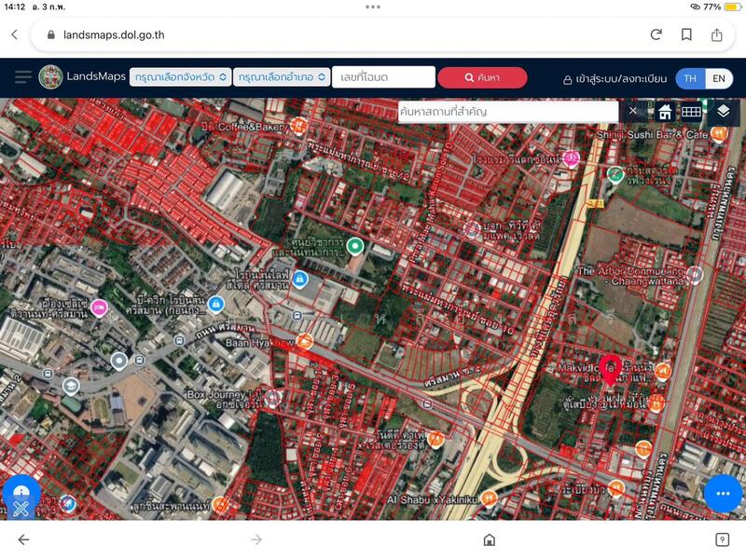Open the hamburger menu beside LandsMaps logo
This screenshot has height=559, width=746.
pyautogui.click(x=22, y=77)
